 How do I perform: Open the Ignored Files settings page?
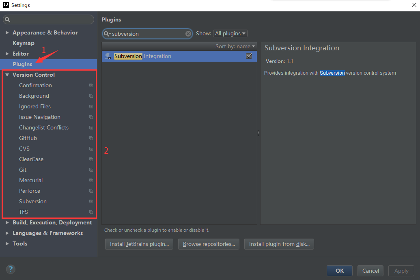pyautogui.click(x=35, y=107)
